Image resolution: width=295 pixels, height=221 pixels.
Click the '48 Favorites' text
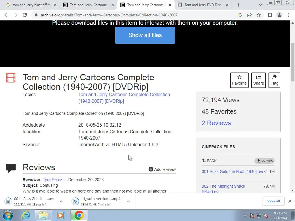tap(219, 111)
